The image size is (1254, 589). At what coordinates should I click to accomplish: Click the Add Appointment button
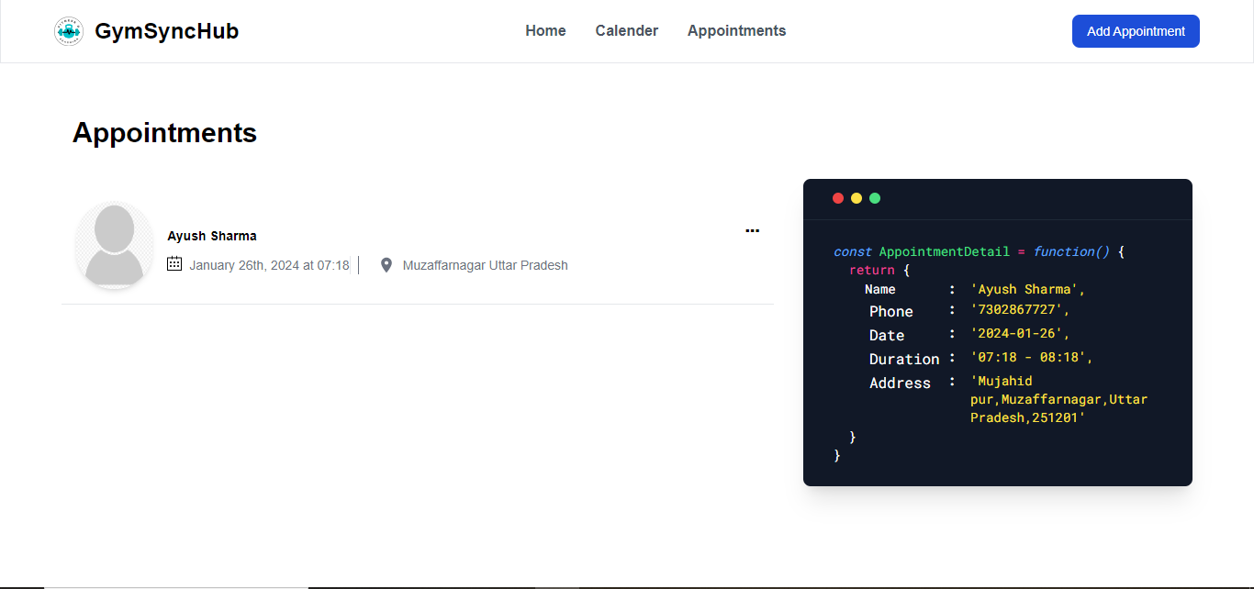point(1136,31)
